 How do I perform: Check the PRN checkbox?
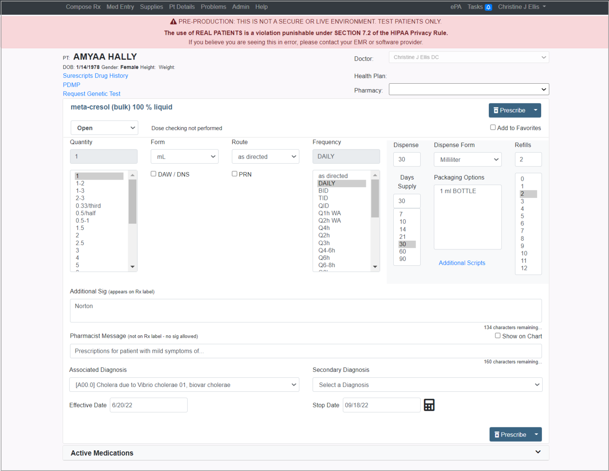pyautogui.click(x=234, y=174)
